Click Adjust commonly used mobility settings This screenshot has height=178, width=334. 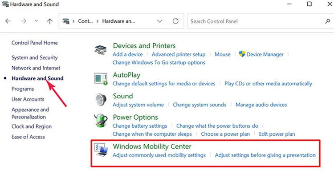[159, 155]
